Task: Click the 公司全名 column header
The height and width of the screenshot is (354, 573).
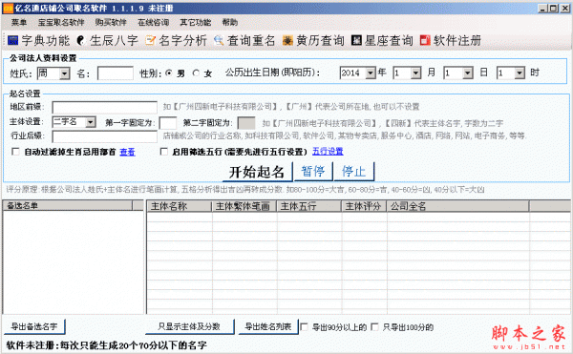Action: (457, 206)
